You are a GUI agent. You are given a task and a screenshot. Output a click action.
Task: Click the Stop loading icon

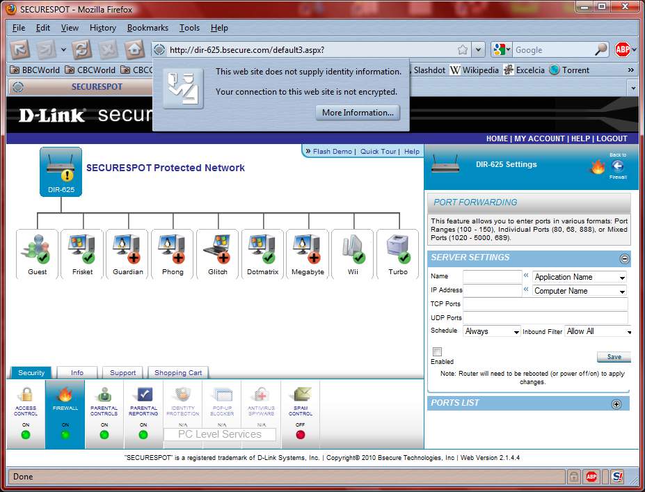[108, 50]
